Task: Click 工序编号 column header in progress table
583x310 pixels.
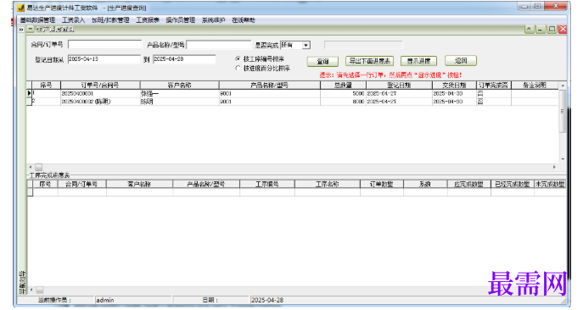Action: click(x=267, y=184)
